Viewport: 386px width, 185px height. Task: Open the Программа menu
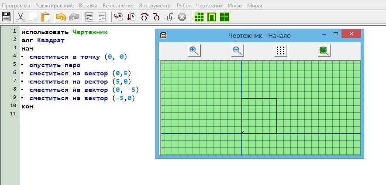[x=16, y=5]
